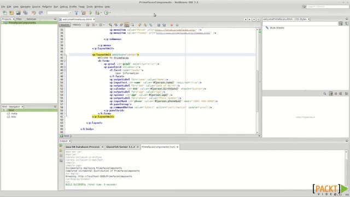Open the editor documents list dropdown arrow

(254, 20)
